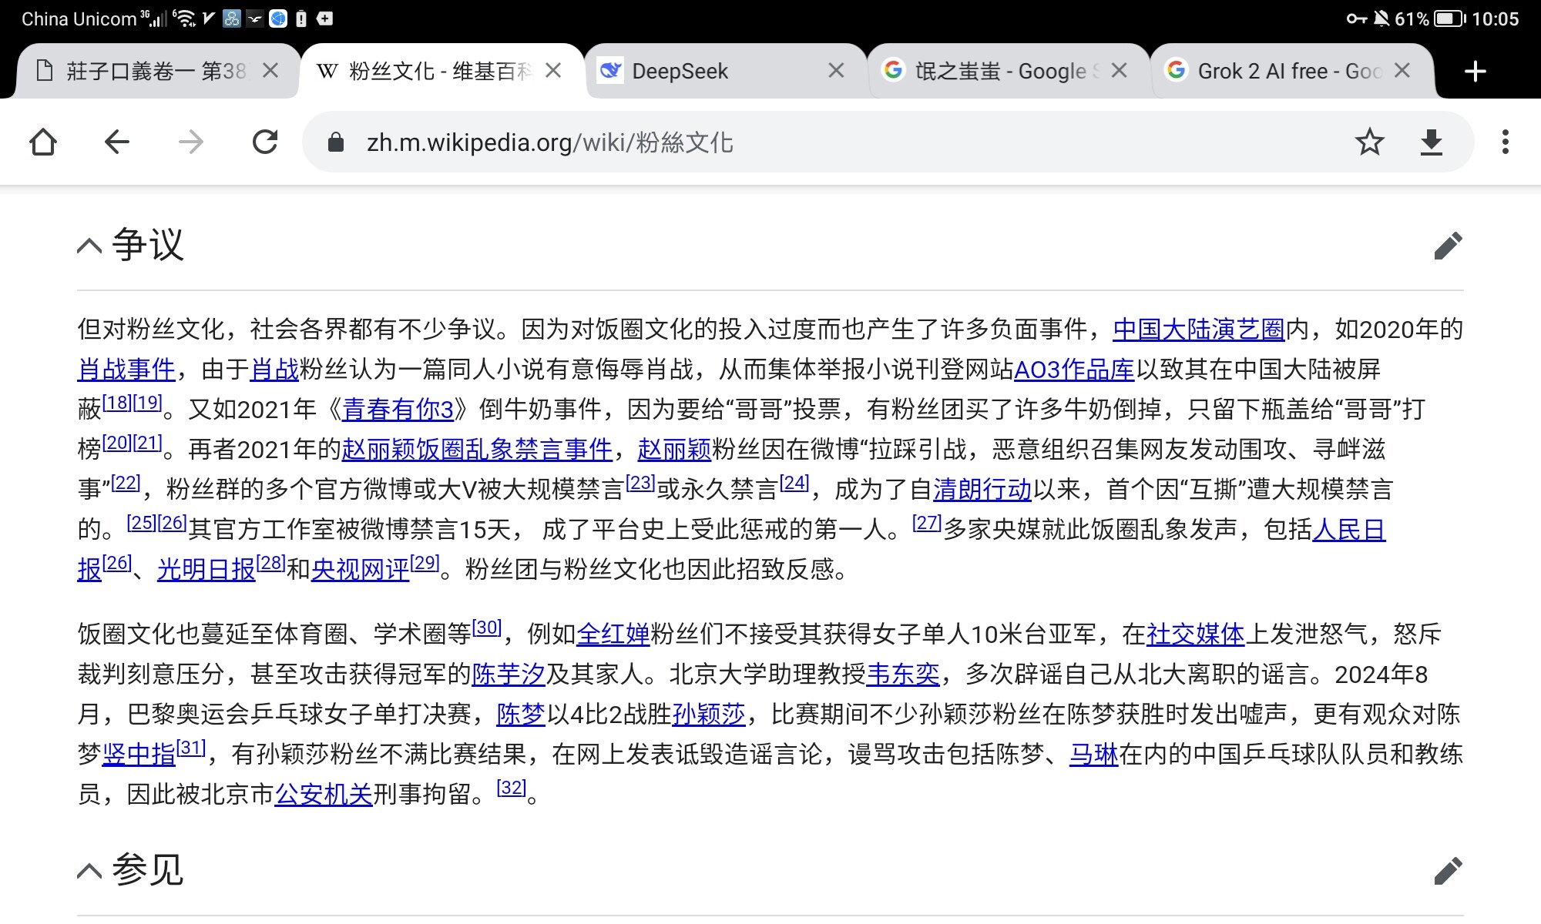This screenshot has height=924, width=1541.
Task: Open the three-dot browser menu
Action: coord(1505,142)
